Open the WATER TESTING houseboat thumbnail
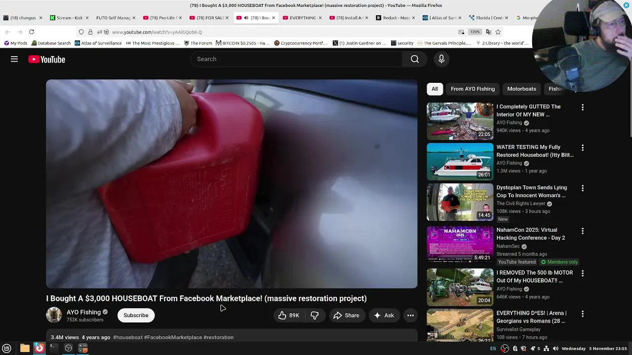The width and height of the screenshot is (632, 355). point(460,162)
